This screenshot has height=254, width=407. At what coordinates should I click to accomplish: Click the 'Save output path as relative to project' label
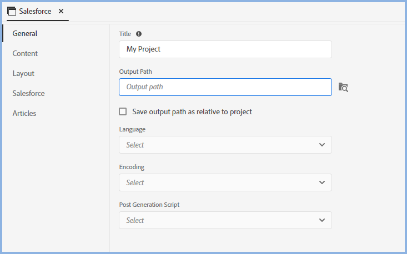[192, 111]
